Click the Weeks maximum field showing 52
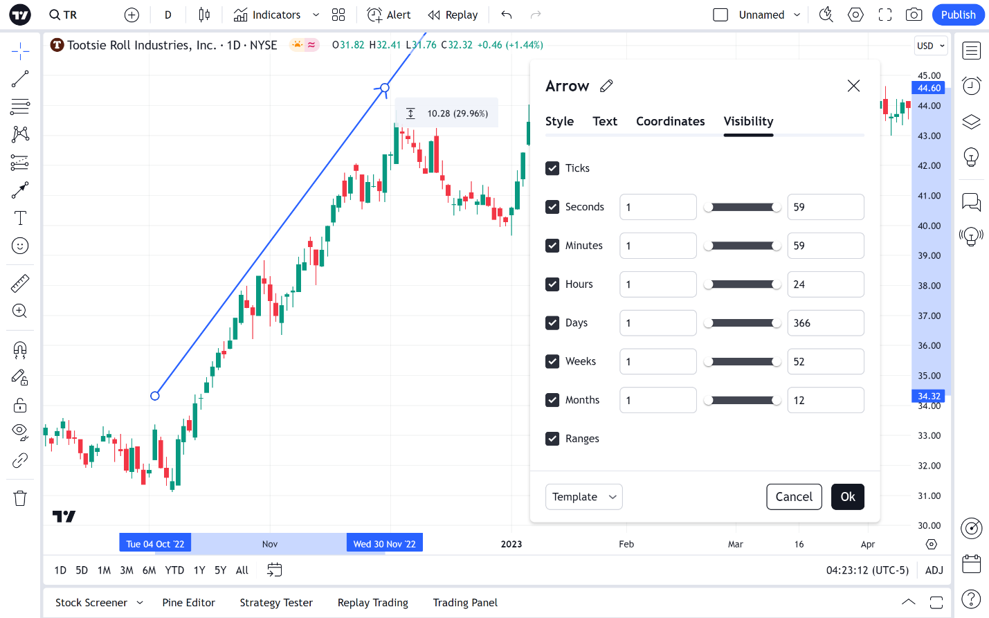 826,361
